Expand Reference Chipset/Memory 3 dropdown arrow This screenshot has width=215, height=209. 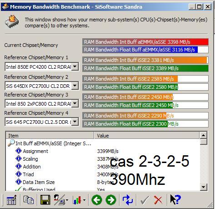click(75, 103)
